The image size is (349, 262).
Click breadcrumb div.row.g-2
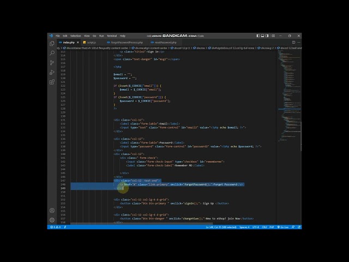click(266, 48)
